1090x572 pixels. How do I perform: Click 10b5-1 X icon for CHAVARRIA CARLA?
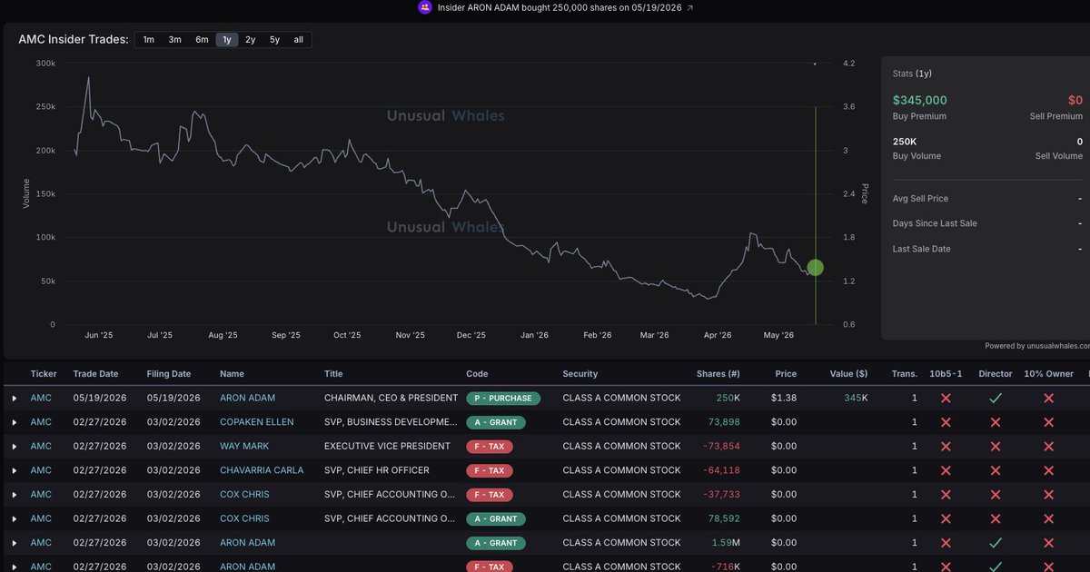(x=946, y=470)
